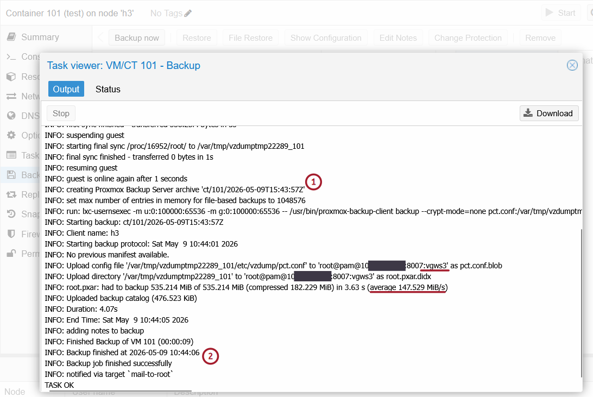Click the vertical scrollbar of the log output
Image resolution: width=593 pixels, height=397 pixels.
coord(581,303)
